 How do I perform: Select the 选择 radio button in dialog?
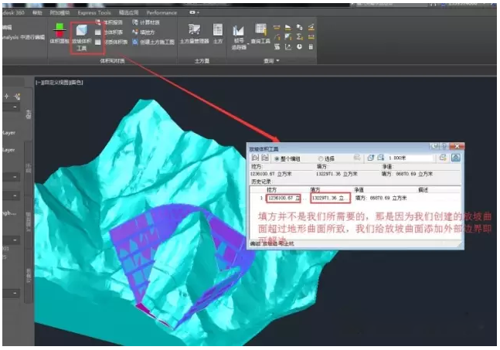(321, 158)
